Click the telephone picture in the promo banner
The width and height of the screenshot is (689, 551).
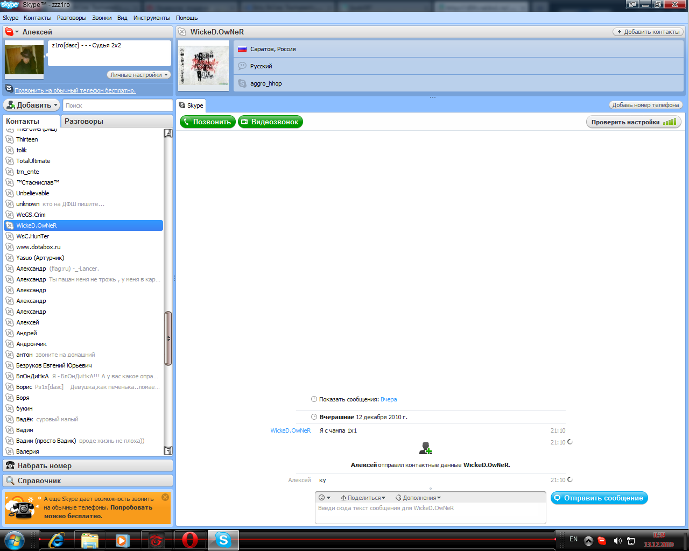pos(23,507)
